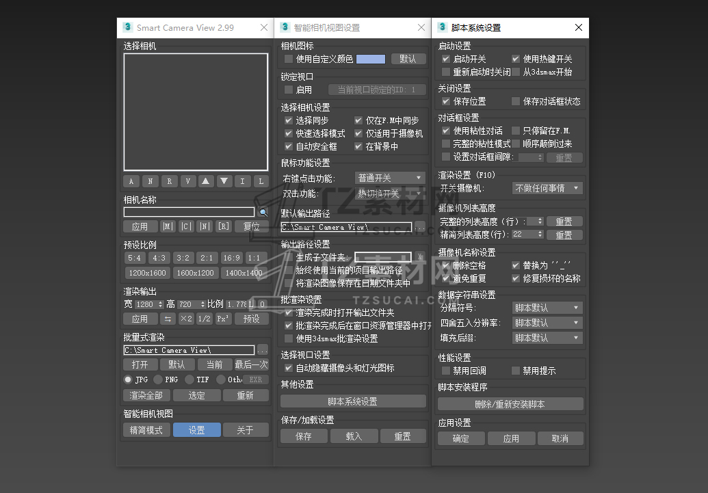Click the V button under camera list
This screenshot has height=493, width=708.
(188, 181)
